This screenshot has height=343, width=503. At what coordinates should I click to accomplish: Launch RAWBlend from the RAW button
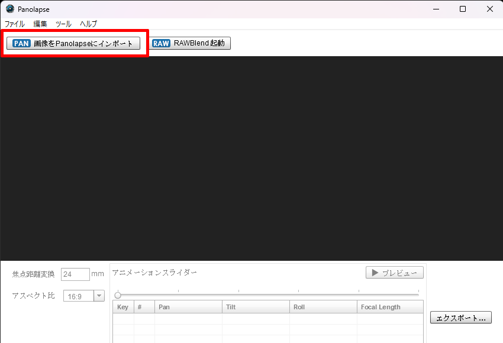(x=189, y=43)
